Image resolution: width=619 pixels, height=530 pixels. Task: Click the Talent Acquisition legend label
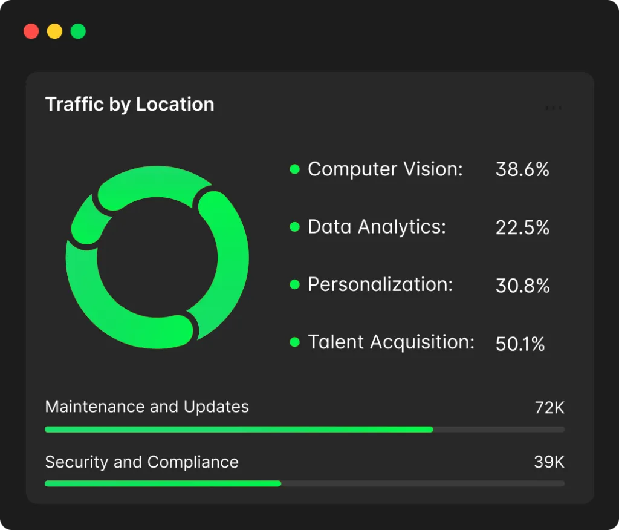(x=391, y=342)
